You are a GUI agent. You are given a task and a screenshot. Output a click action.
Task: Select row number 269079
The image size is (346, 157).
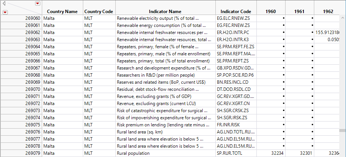coord(21,153)
